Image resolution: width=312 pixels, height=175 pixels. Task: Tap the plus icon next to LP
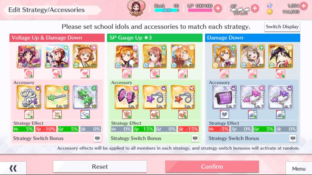pyautogui.click(x=218, y=8)
